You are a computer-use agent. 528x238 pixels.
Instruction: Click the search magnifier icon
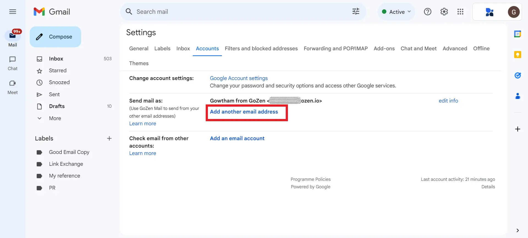pos(129,12)
